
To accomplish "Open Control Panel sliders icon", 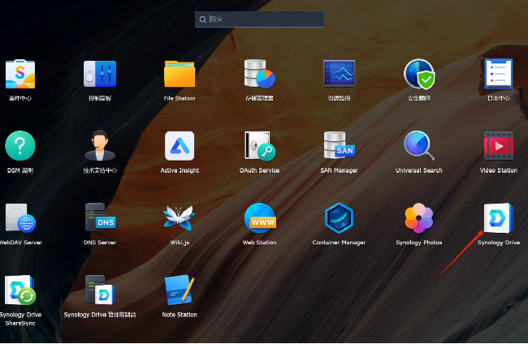I will pos(100,75).
